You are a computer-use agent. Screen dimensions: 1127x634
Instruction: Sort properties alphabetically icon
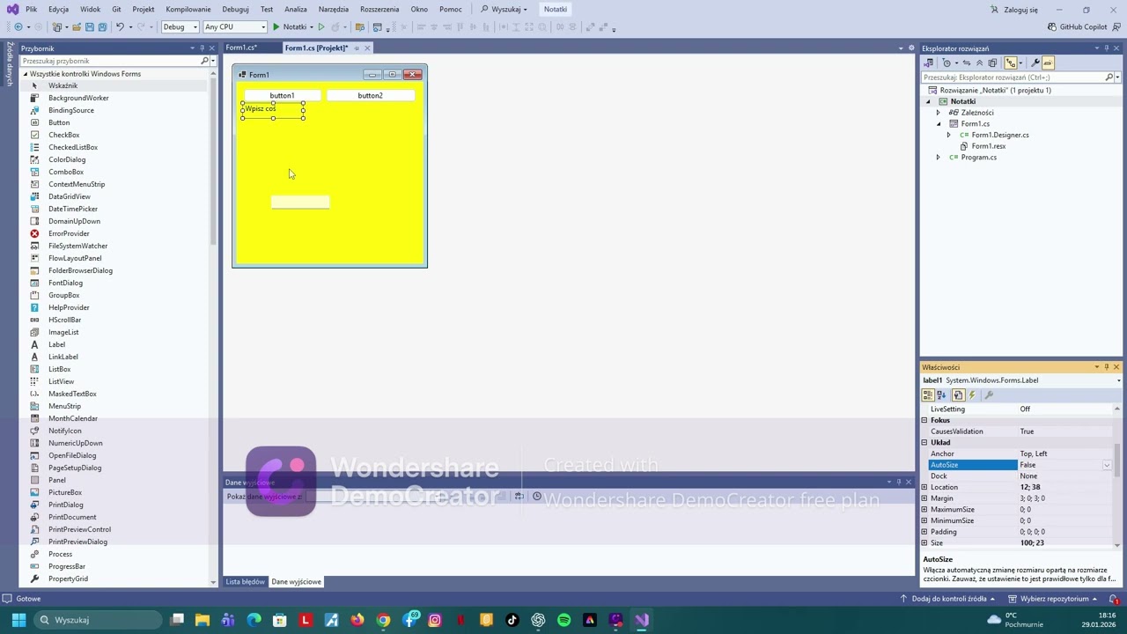click(x=941, y=395)
